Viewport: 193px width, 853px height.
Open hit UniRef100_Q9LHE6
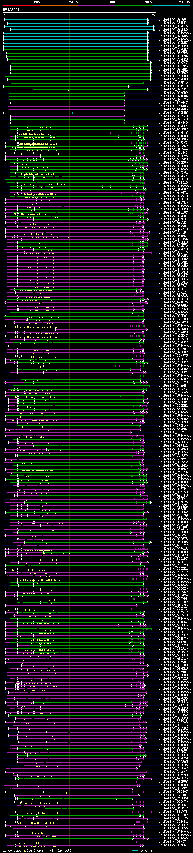point(173,29)
